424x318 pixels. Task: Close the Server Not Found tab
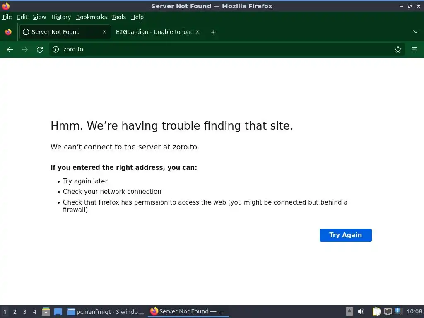point(104,32)
